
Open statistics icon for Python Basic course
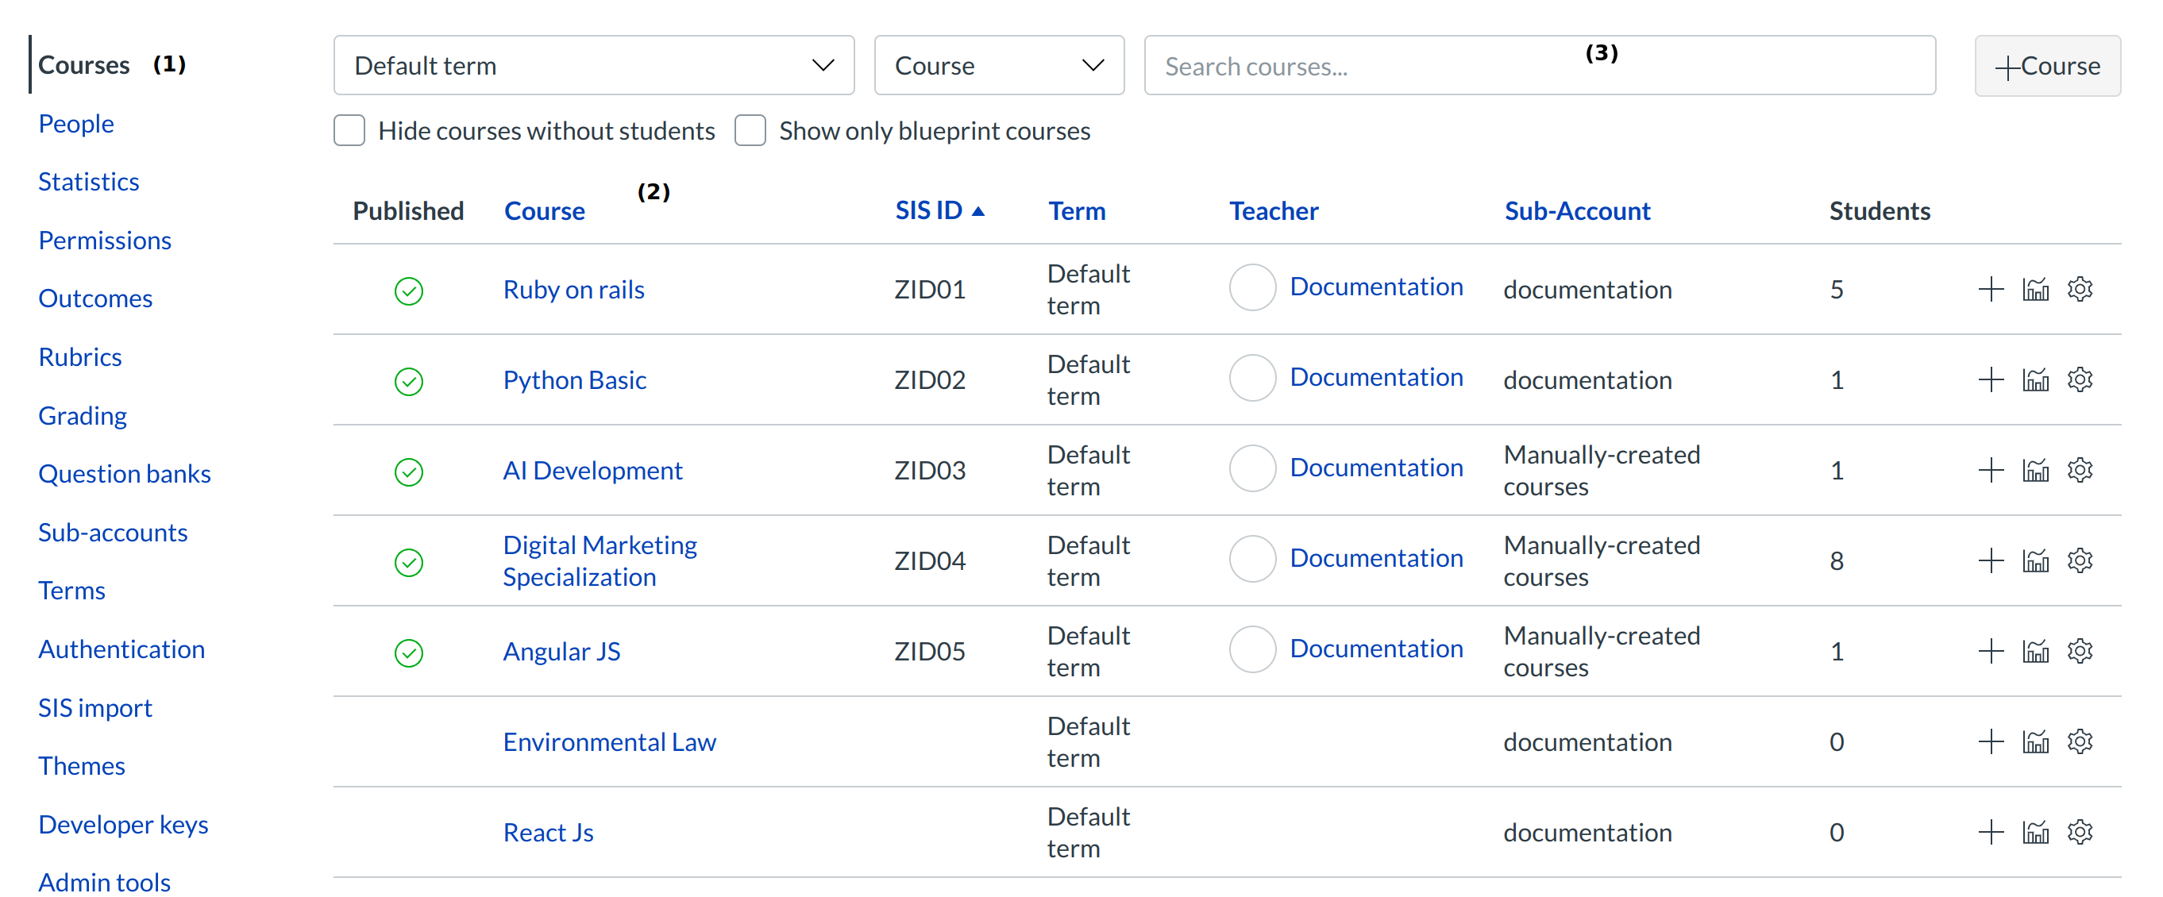coord(2034,379)
